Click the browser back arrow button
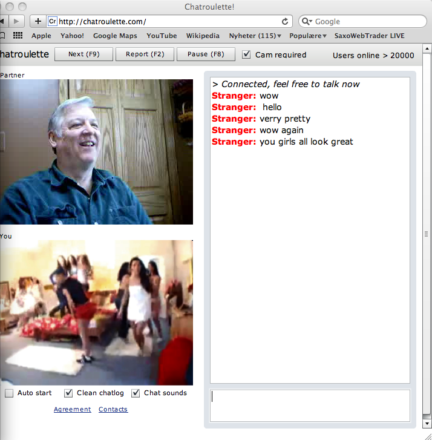Screen dimensions: 432x440 [4, 21]
